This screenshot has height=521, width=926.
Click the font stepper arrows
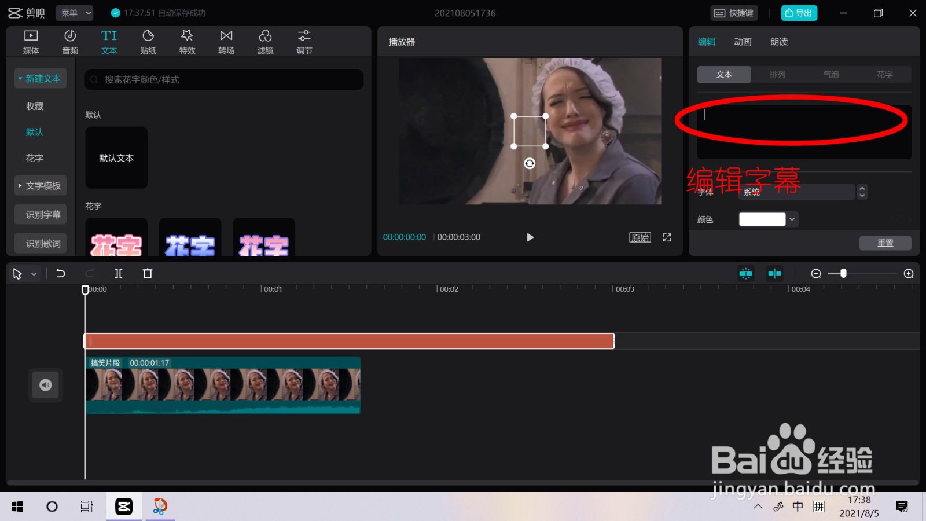(862, 192)
